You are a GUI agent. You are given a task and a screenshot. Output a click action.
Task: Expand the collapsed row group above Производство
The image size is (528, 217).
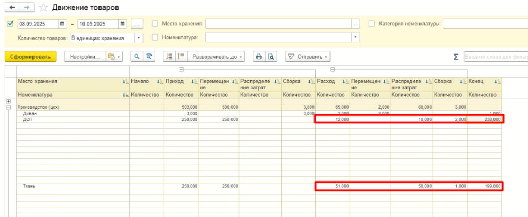[8, 101]
